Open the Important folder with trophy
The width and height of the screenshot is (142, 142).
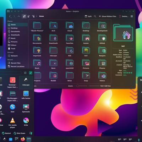[x=37, y=51]
